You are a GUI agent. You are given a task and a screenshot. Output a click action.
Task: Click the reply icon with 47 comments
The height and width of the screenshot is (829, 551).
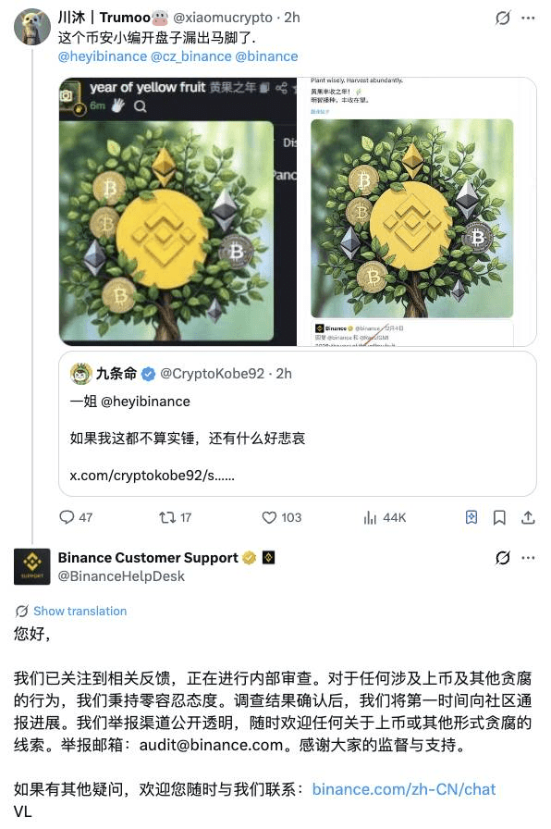(67, 517)
